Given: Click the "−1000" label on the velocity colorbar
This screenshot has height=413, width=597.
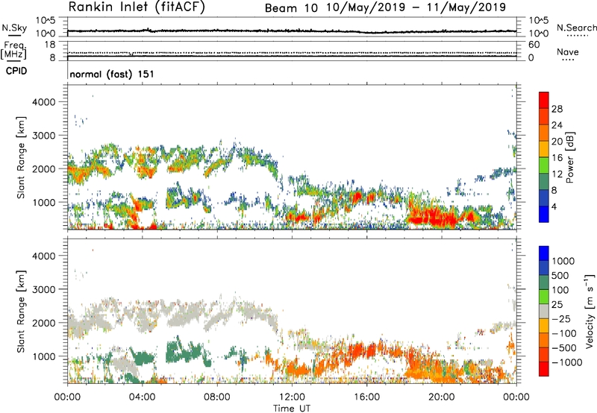Looking at the screenshot, I should (x=567, y=362).
